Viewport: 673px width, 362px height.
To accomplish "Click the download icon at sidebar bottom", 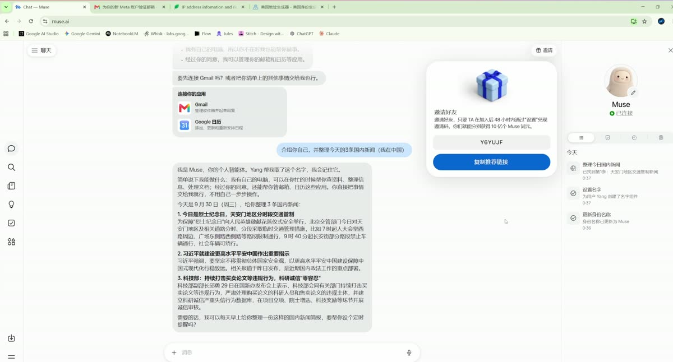I will [x=11, y=338].
